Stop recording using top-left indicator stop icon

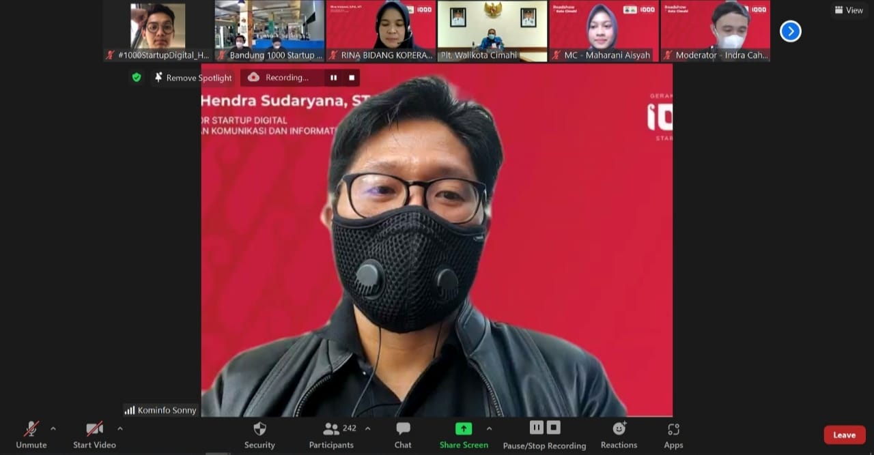pos(352,78)
